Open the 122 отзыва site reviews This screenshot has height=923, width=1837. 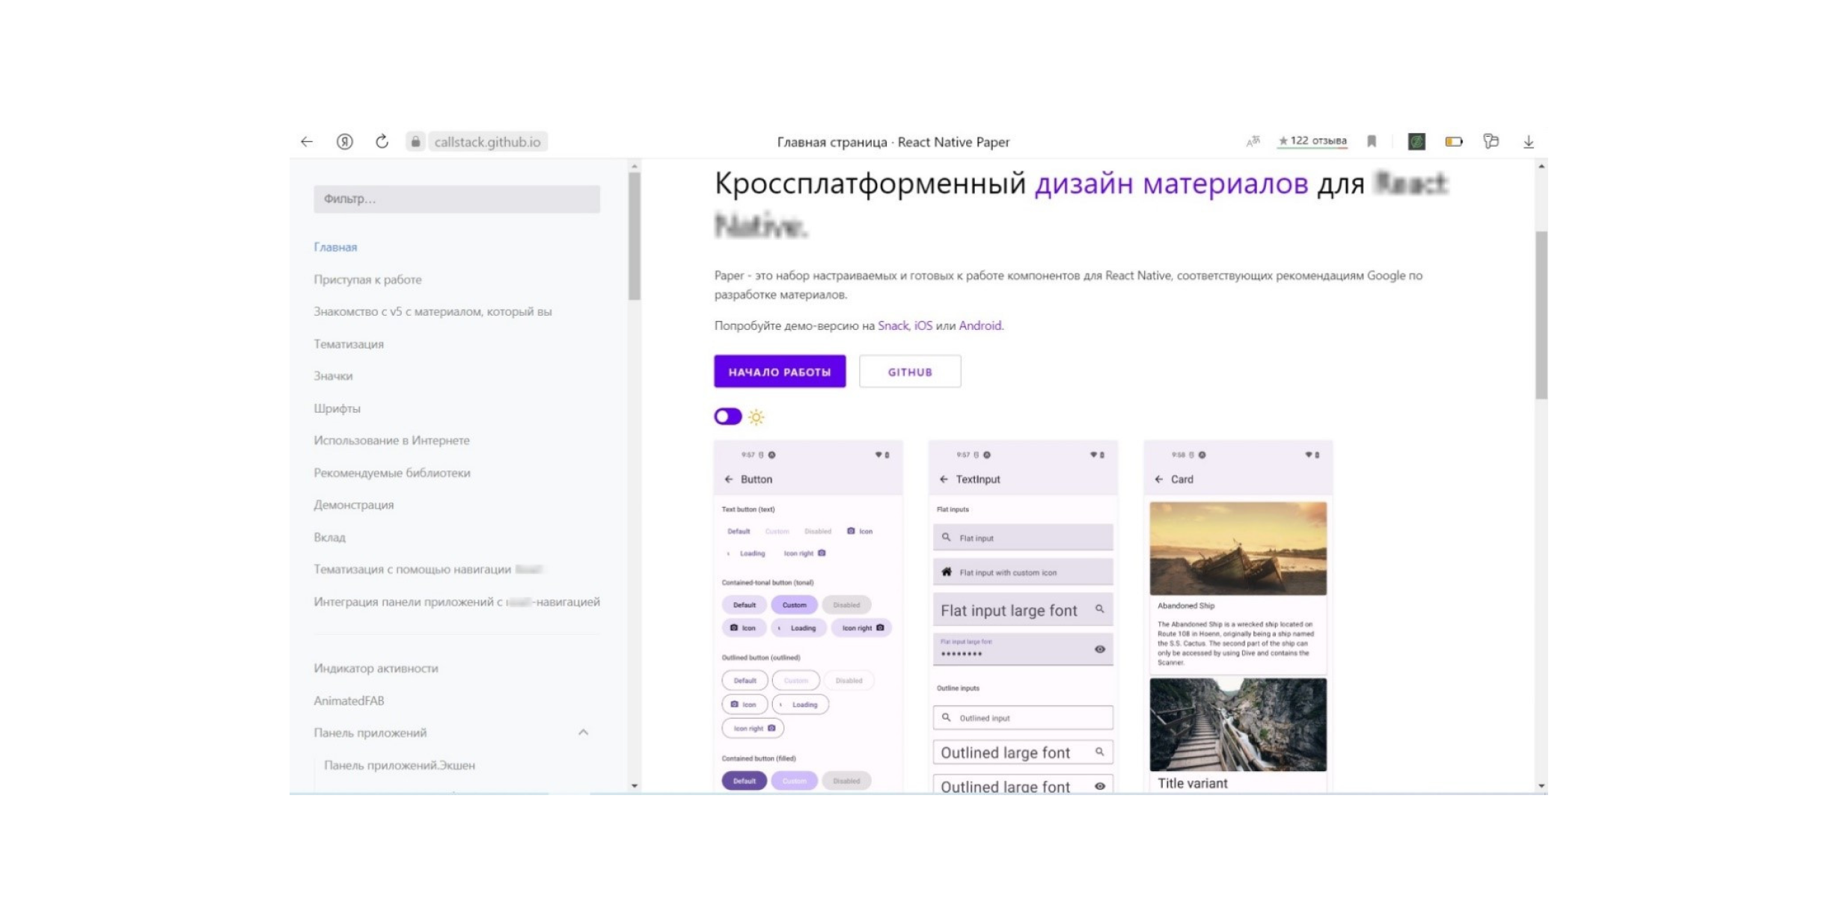[x=1312, y=141]
